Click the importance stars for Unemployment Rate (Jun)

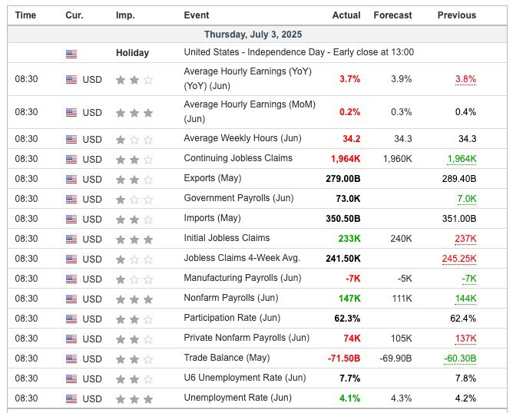tap(134, 398)
